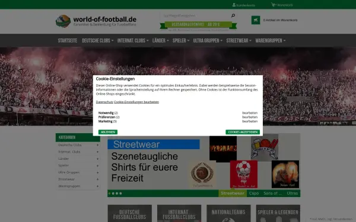Image resolution: width=356 pixels, height=222 pixels.
Task: Click the blue Streetwear banner heading
Action: point(154,144)
